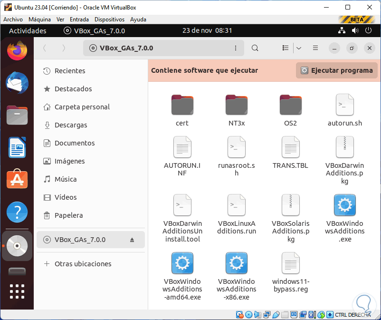Click the USB status icon in VirtualBox
Image resolution: width=381 pixels, height=320 pixels.
pos(276,315)
